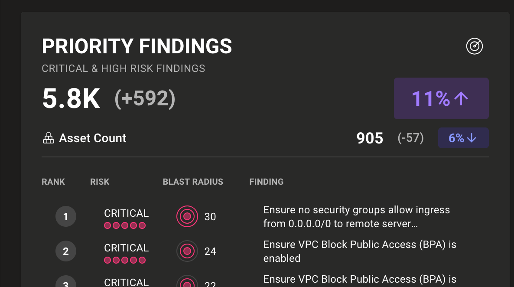Click the rank 3 circular badge
Viewport: 514px width, 287px height.
point(66,284)
